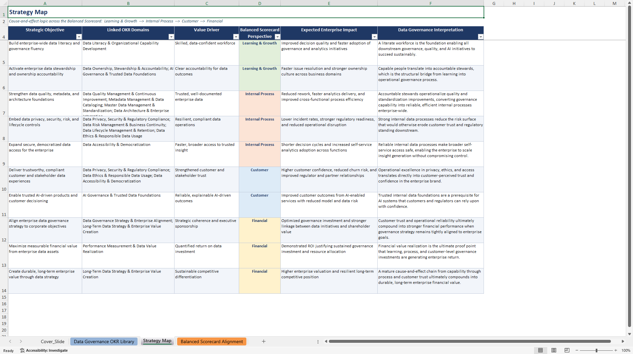Click Accessibility: Investigate status
Viewport: 633px width, 354px height.
[x=44, y=350]
